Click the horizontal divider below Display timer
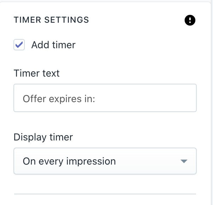The image size is (213, 205). click(105, 194)
